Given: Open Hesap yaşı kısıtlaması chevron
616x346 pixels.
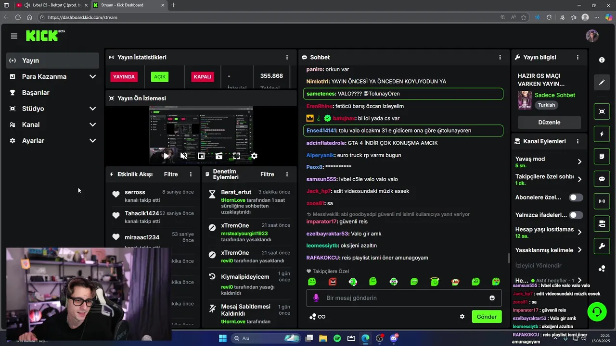Looking at the screenshot, I should coord(579,232).
